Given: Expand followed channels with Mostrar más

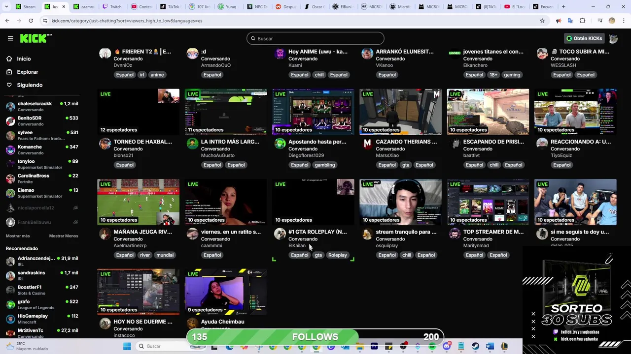Looking at the screenshot, I should (x=18, y=236).
